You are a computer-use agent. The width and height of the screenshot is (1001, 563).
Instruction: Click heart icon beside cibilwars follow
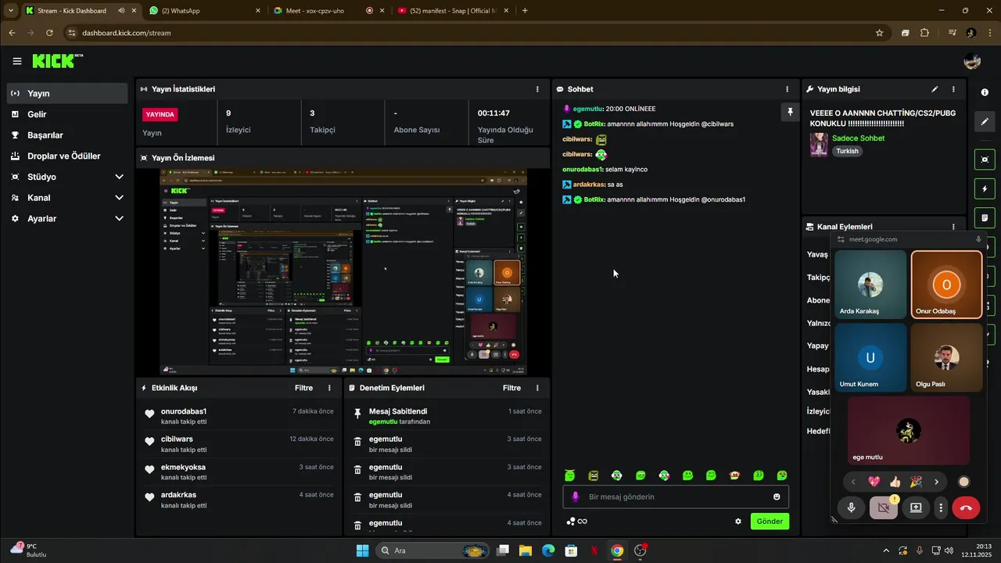click(x=149, y=442)
